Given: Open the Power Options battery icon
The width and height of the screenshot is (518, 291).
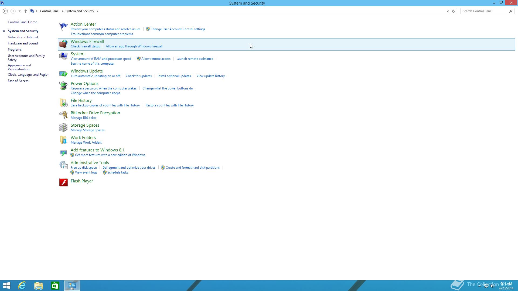Looking at the screenshot, I should pyautogui.click(x=63, y=86).
